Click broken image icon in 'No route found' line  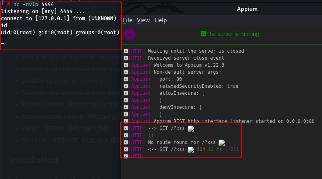[x=222, y=143]
